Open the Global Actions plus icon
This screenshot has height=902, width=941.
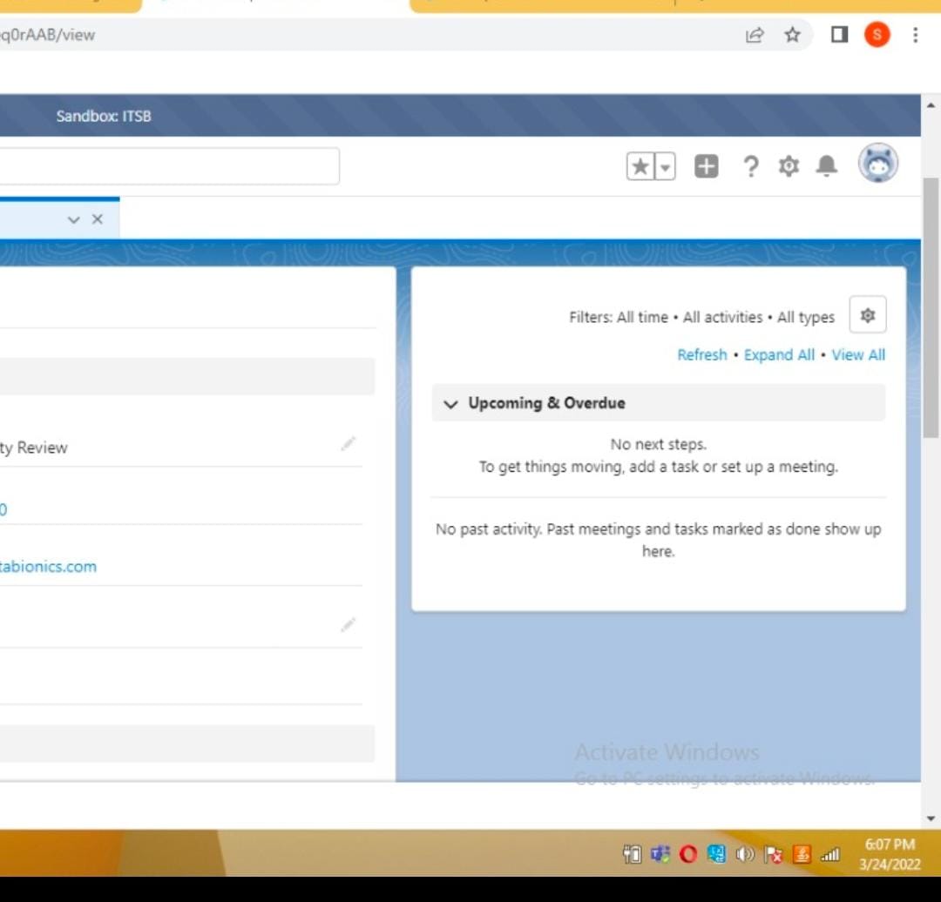706,166
